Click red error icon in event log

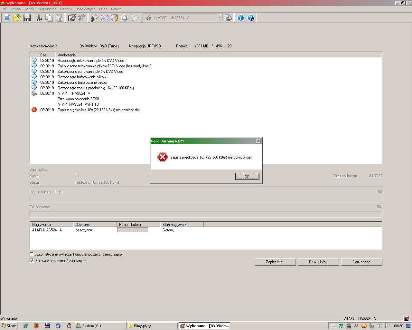click(x=34, y=110)
